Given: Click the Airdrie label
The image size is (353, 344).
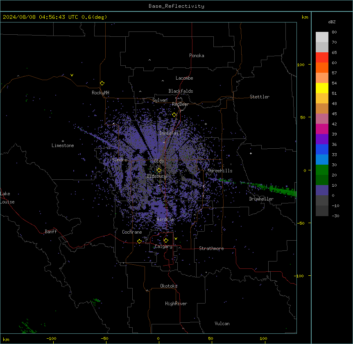Looking at the screenshot, I should 165,219.
